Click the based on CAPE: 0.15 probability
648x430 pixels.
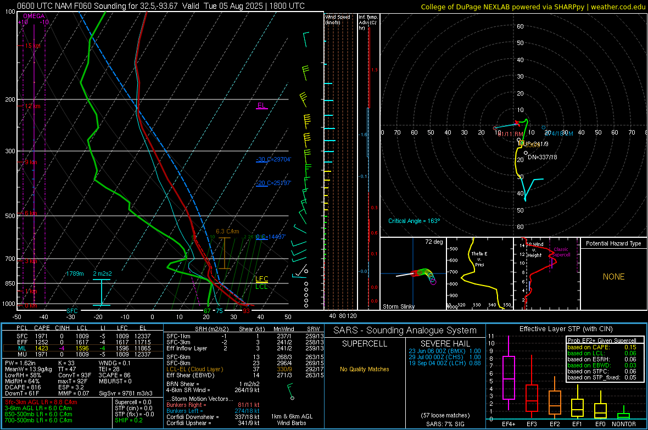click(x=602, y=347)
